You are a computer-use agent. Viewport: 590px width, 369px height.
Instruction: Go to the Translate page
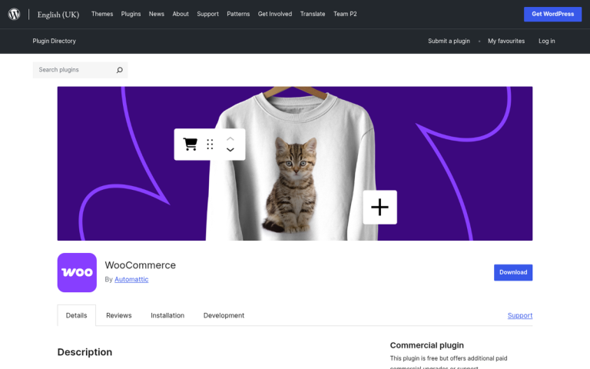tap(313, 14)
